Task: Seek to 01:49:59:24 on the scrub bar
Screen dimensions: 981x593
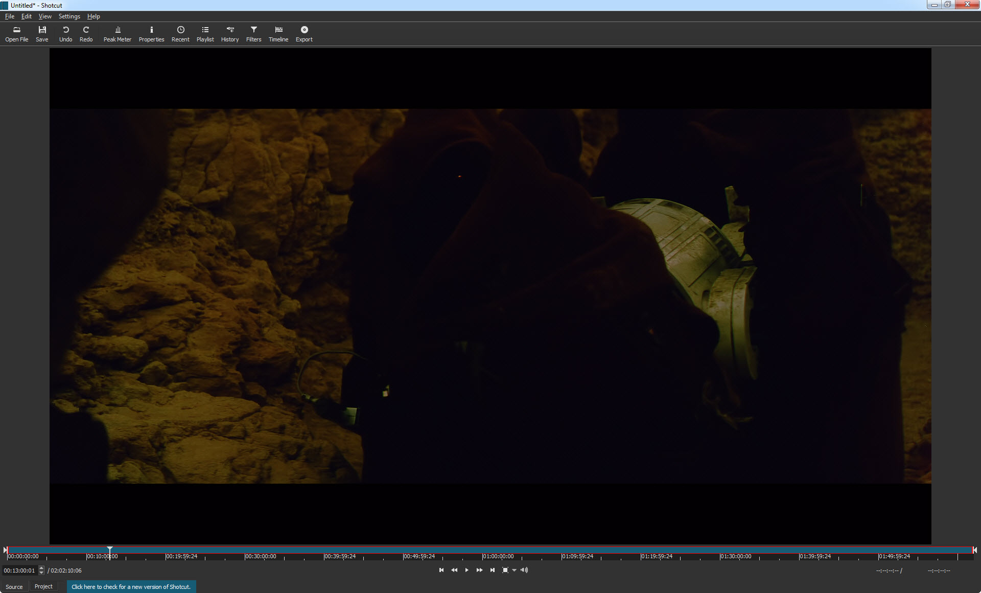Action: [894, 556]
